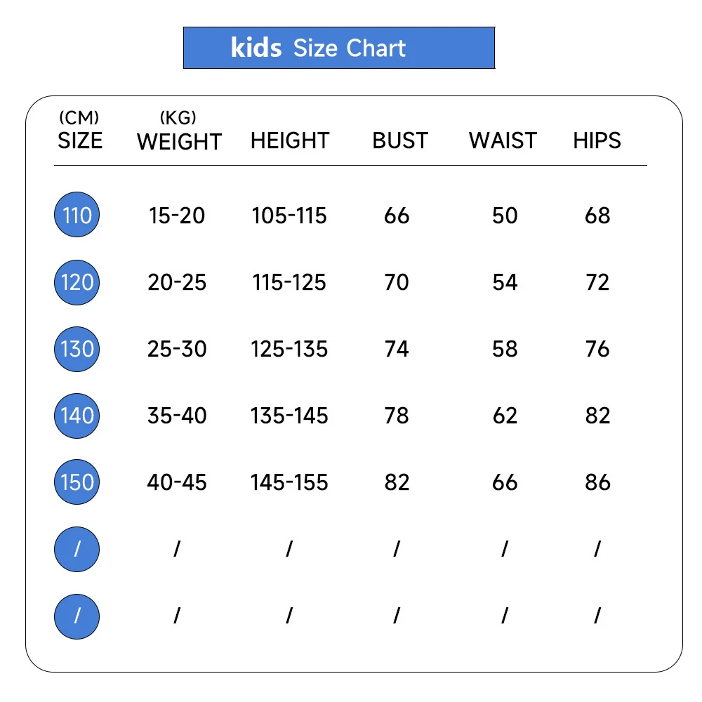Click the 145-155 height range
Viewport: 702px width, 702px height.
(x=289, y=482)
